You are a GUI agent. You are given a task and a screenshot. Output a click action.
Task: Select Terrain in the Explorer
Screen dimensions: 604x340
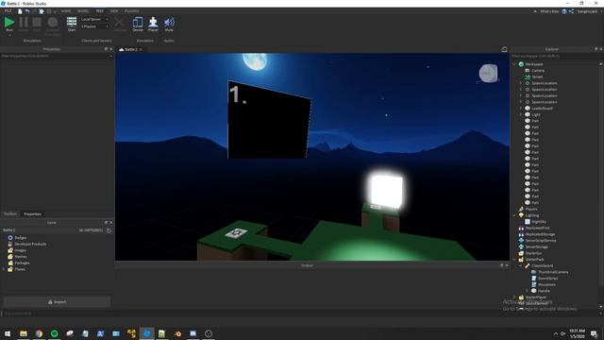pos(537,76)
